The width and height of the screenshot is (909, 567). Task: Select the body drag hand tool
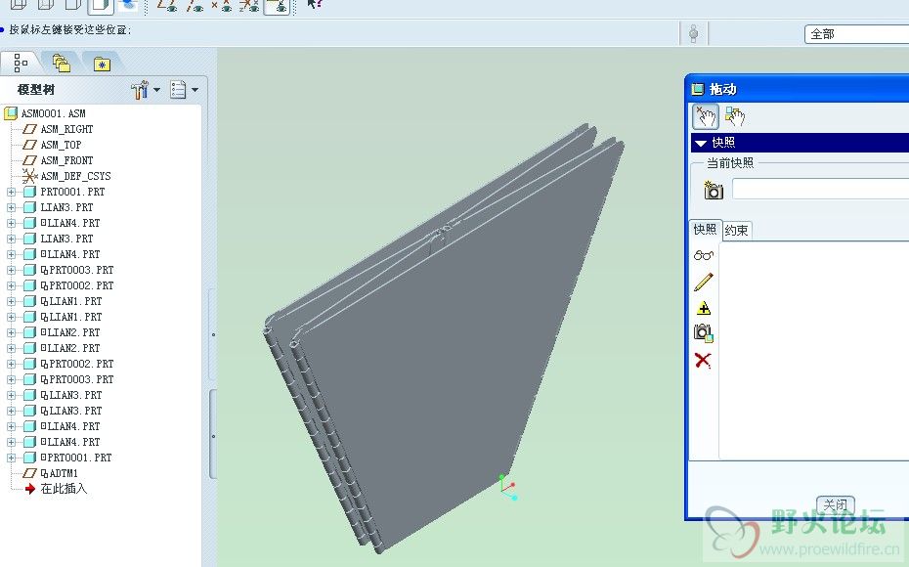(734, 117)
